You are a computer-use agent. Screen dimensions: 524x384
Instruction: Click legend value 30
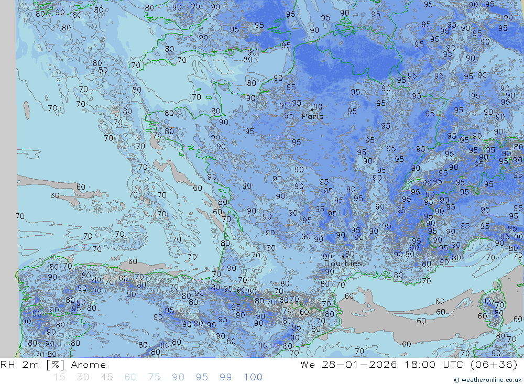(x=83, y=377)
